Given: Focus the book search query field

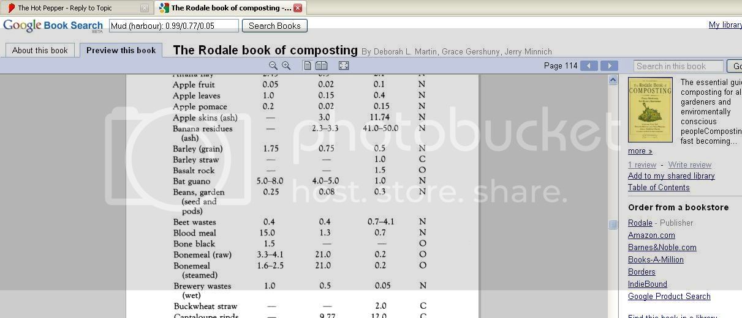Looking at the screenshot, I should coord(174,26).
